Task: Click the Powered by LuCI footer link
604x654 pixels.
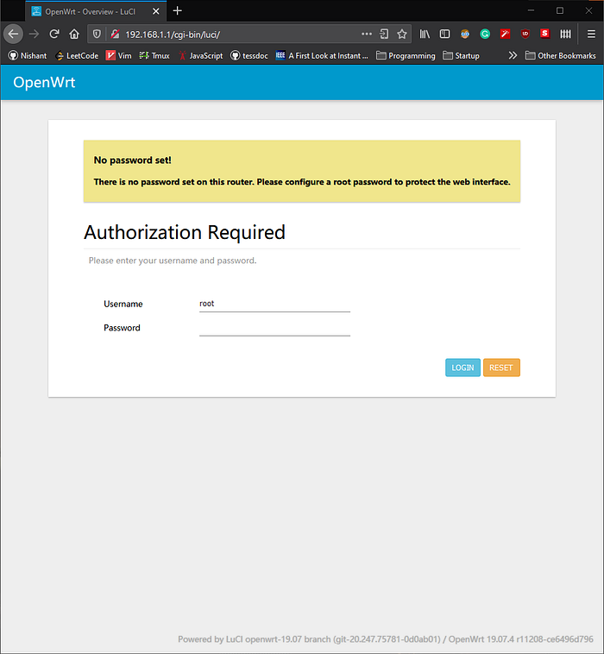Action: (x=309, y=639)
